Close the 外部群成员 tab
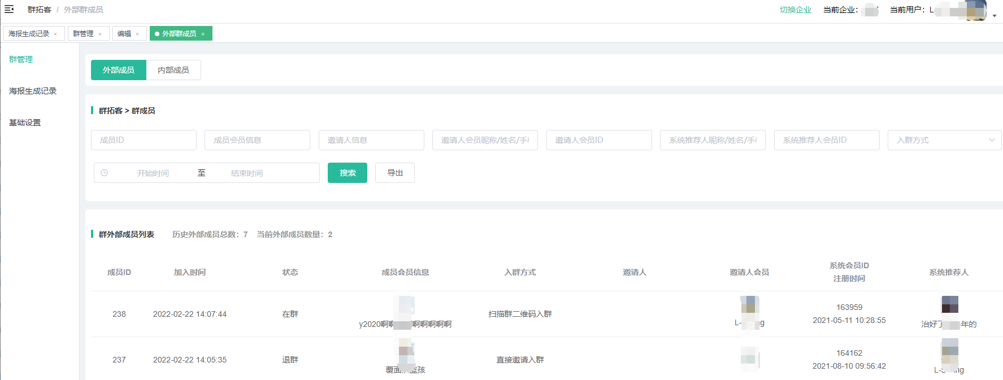1003x380 pixels. tap(203, 34)
